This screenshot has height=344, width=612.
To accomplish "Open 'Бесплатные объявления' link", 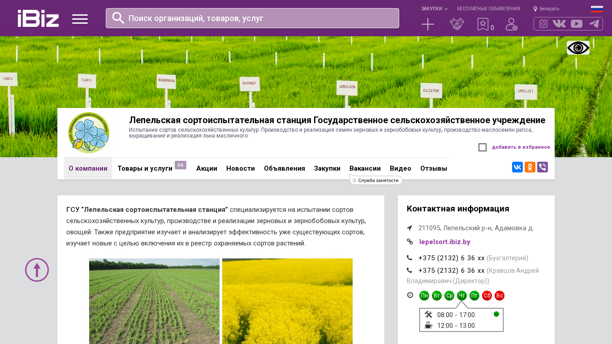I will click(488, 9).
